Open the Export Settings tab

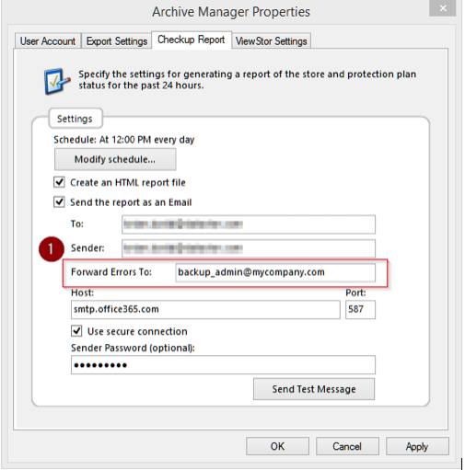click(117, 41)
